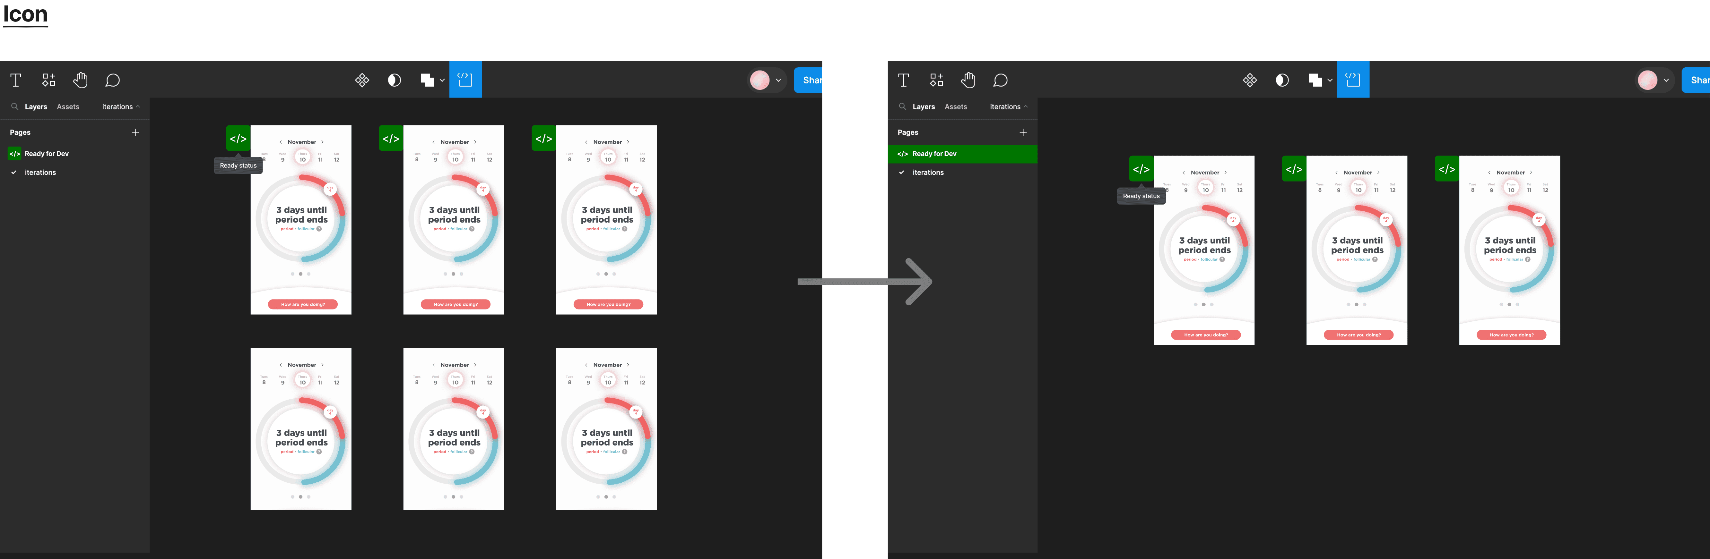Open iterations page dropdown in right screenshot
The height and width of the screenshot is (559, 1710).
click(x=1008, y=107)
